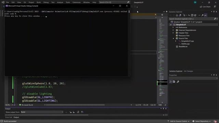Expand the Header Files folder
Viewport: 219px width, 123px height.
173,33
